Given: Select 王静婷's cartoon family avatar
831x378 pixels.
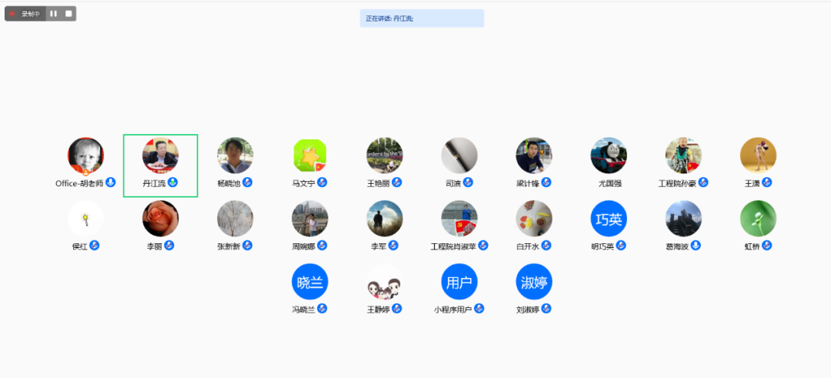Looking at the screenshot, I should click(385, 282).
